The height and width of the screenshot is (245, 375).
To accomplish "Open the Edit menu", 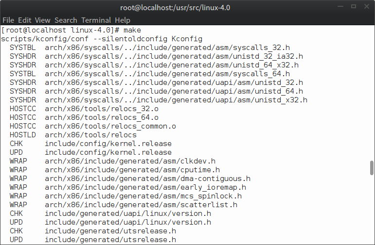I will tap(24, 20).
